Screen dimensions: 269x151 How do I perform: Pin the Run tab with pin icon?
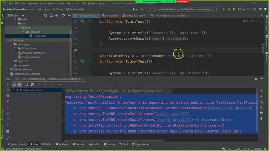pyautogui.click(x=8, y=138)
